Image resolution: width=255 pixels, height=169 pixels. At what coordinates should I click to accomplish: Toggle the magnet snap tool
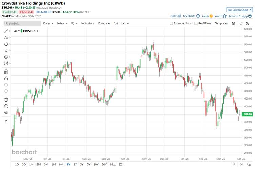point(6,72)
